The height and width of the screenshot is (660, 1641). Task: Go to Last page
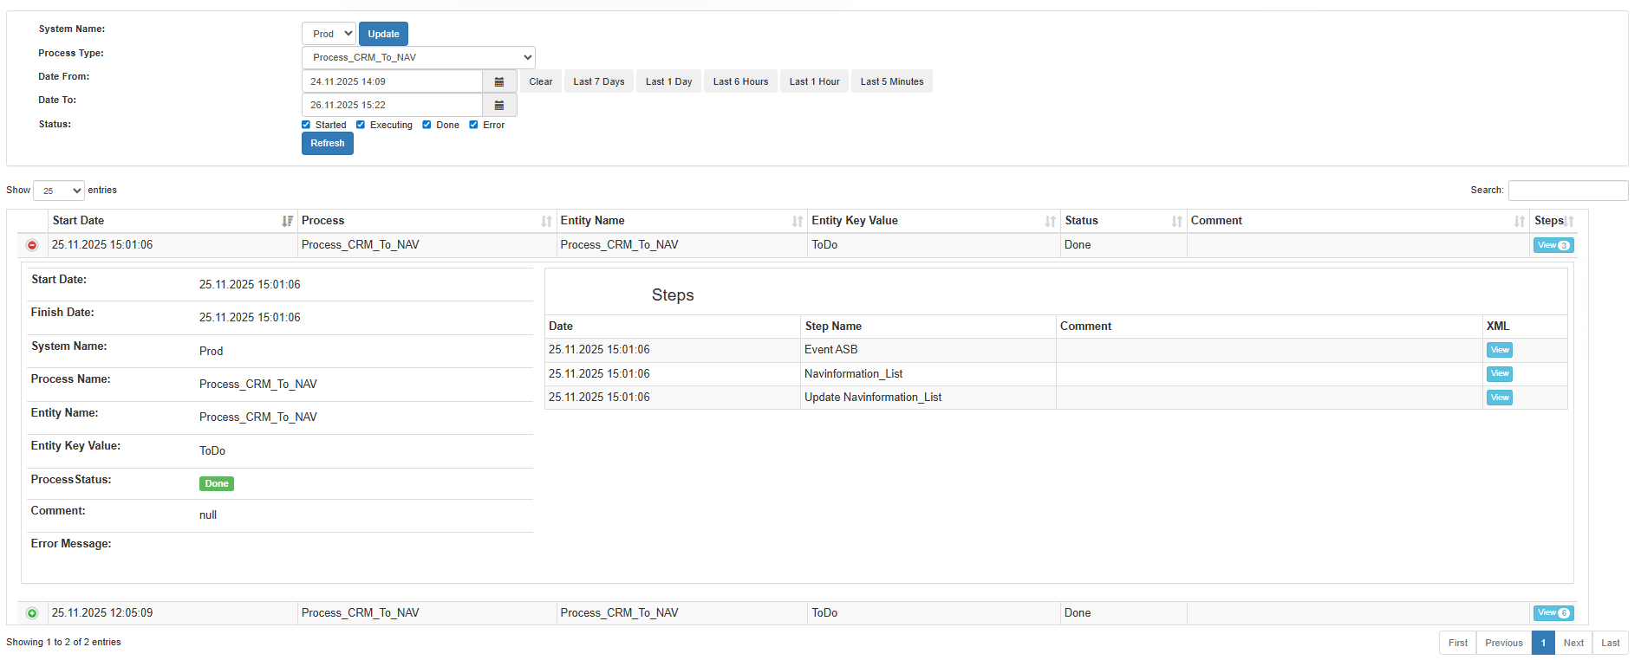click(1610, 643)
